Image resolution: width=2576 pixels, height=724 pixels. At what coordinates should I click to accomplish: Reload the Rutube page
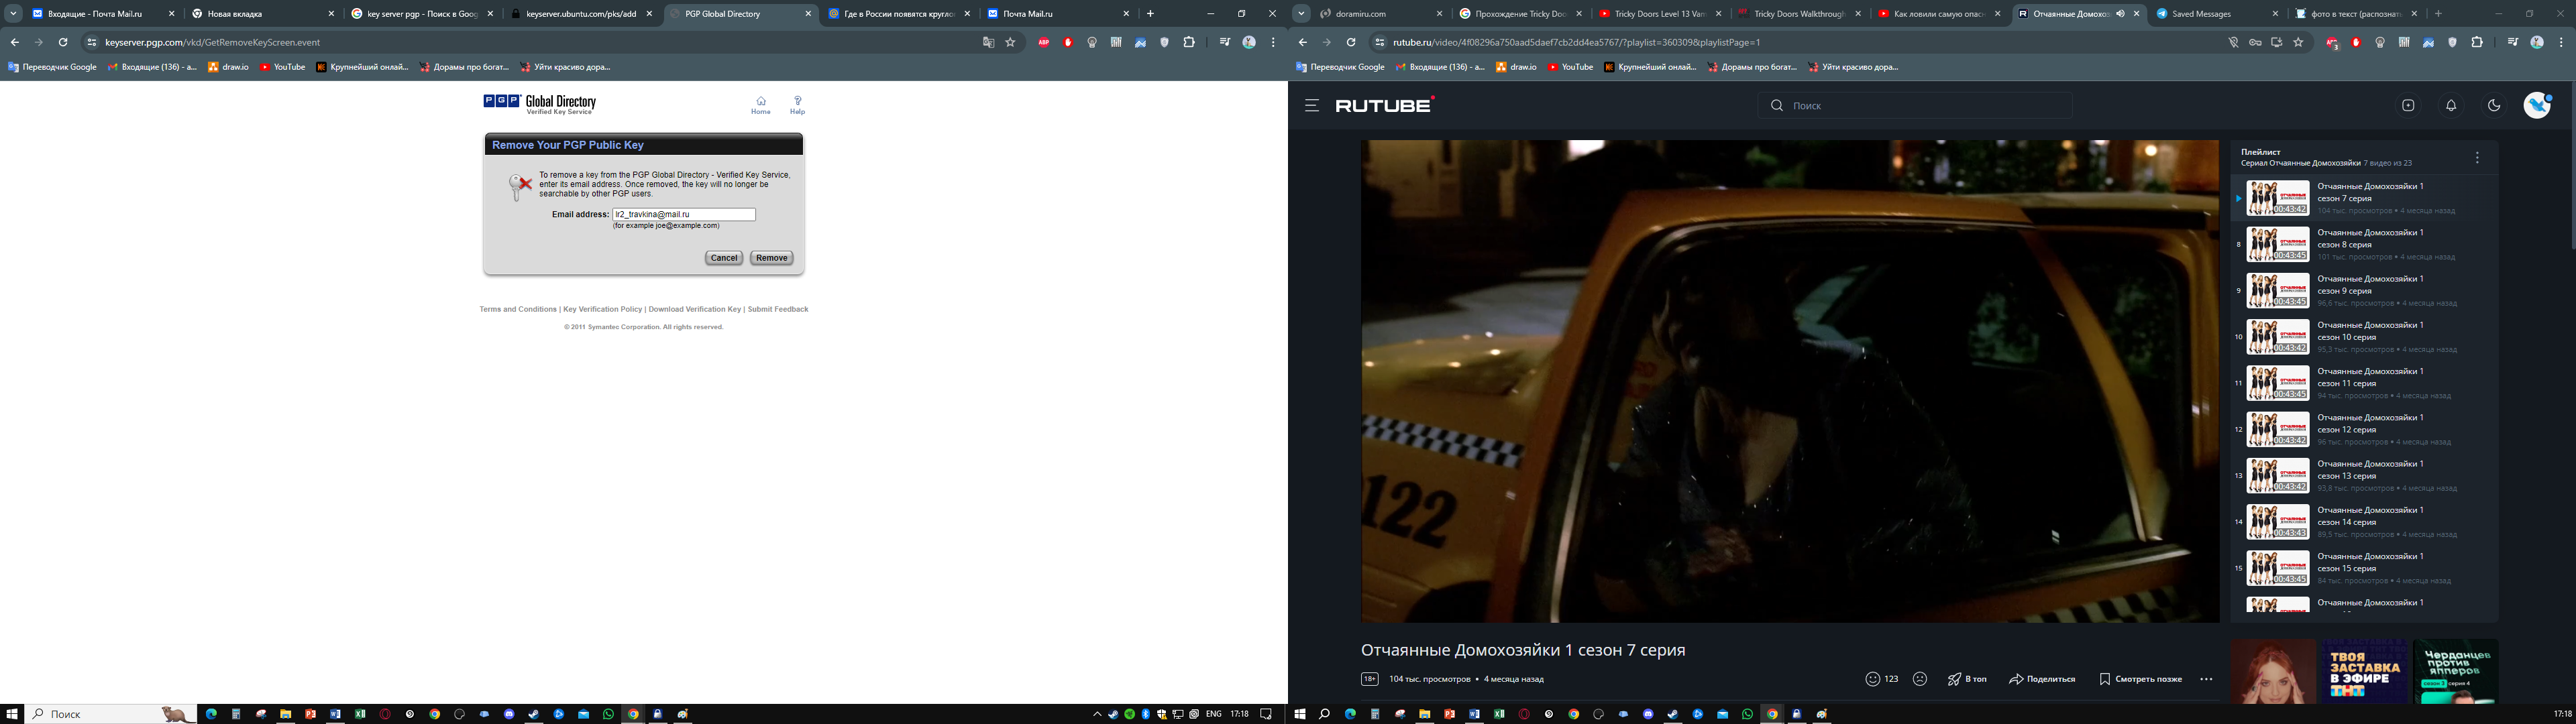[x=1351, y=42]
